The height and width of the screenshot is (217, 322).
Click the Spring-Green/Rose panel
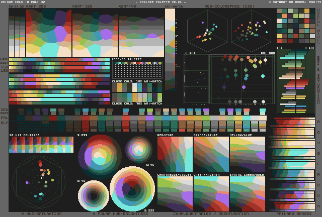pyautogui.click(x=247, y=193)
